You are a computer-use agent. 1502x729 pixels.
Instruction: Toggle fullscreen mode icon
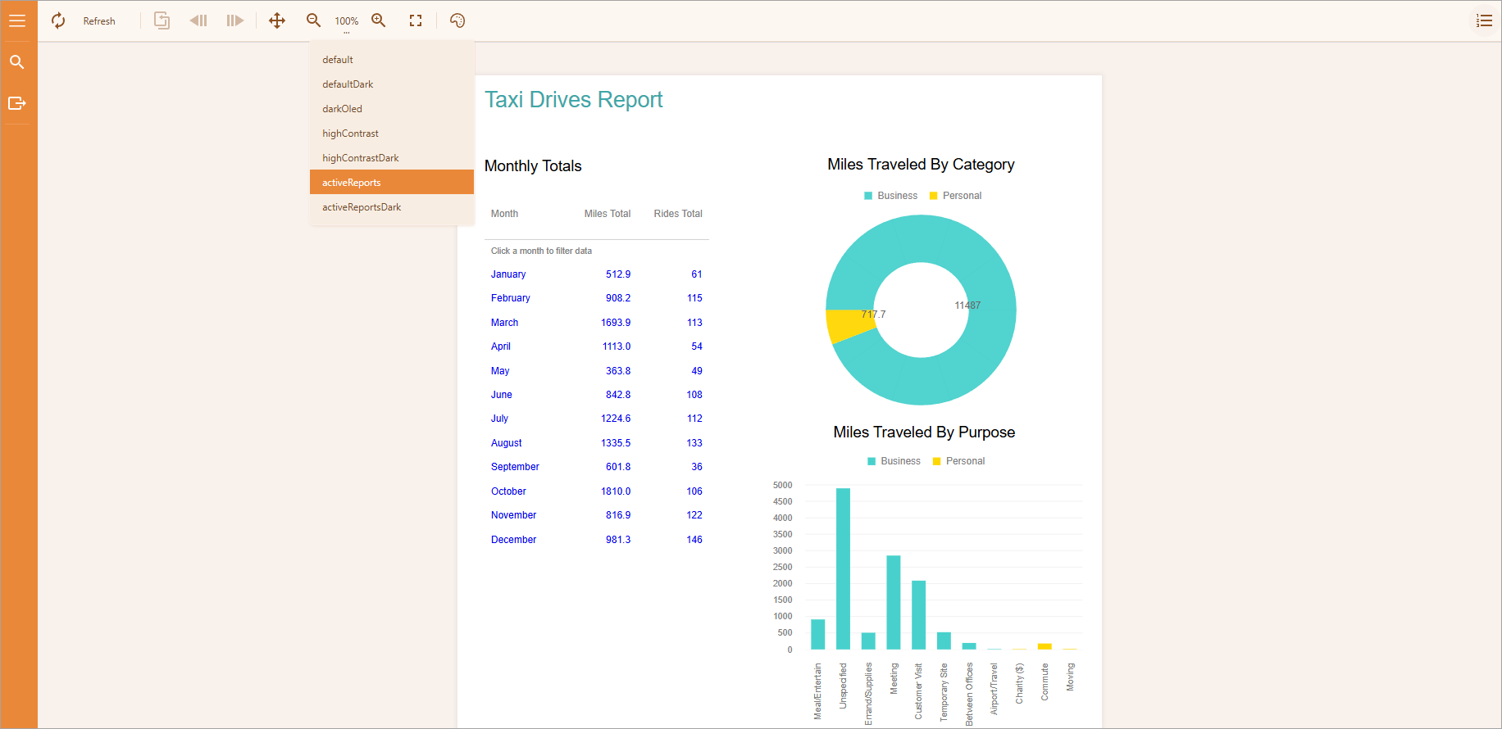click(x=416, y=20)
